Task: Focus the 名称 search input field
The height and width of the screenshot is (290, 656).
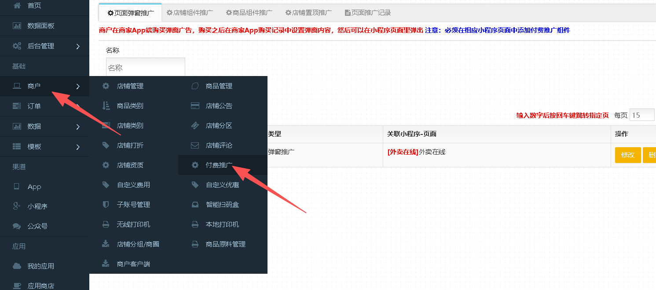Action: click(145, 68)
